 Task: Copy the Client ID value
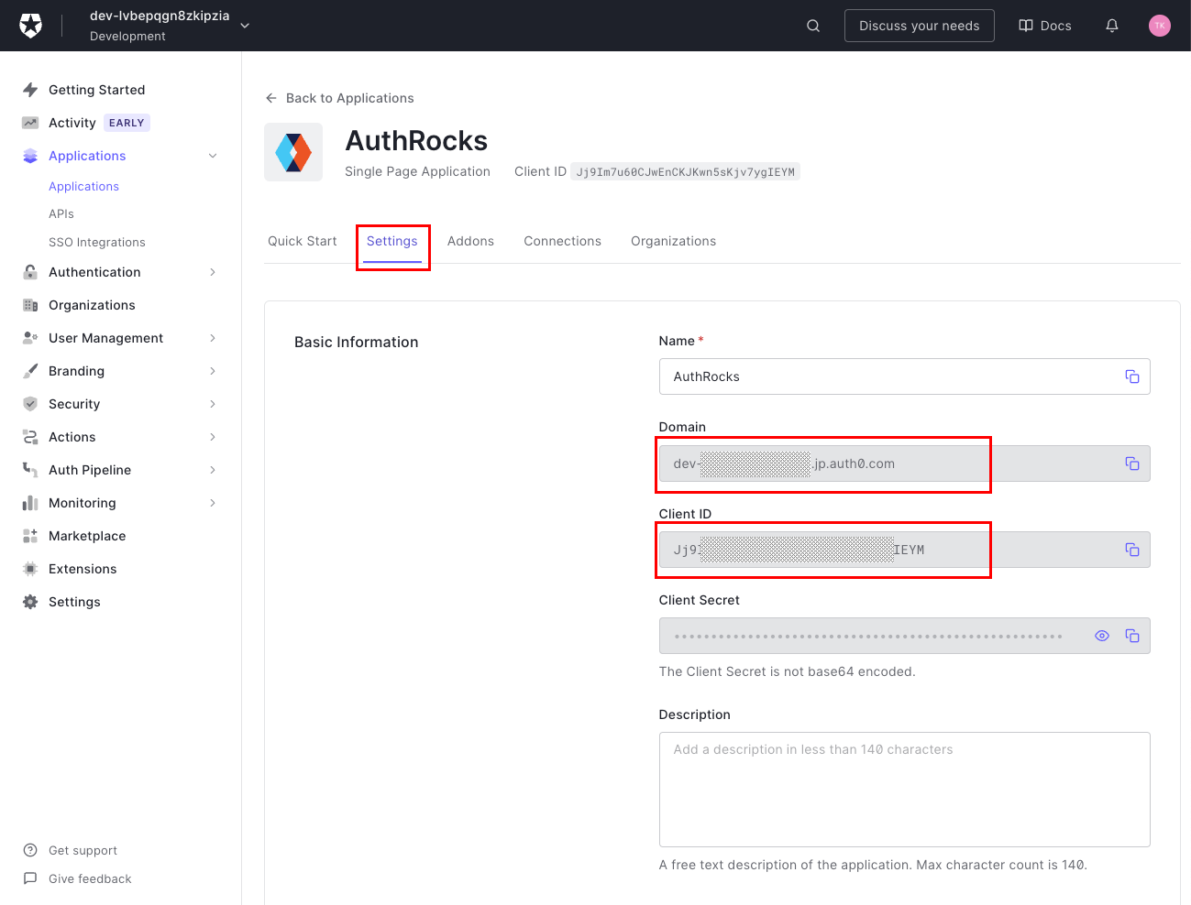[x=1131, y=550]
